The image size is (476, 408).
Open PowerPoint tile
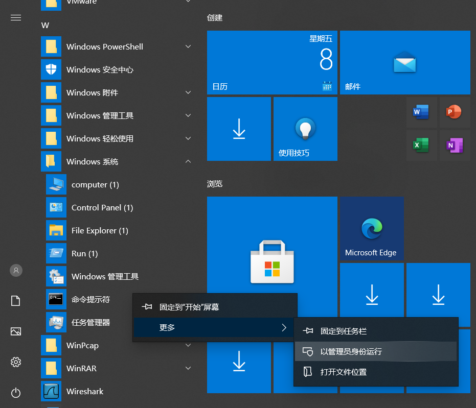[455, 112]
